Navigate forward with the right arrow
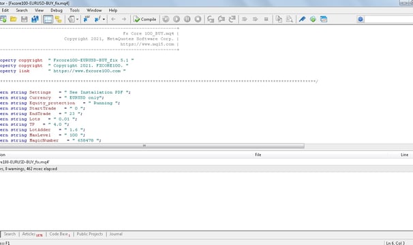The image size is (413, 245). click(124, 19)
